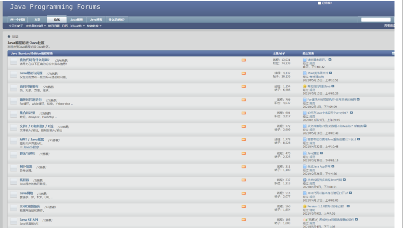Open the Java理论与问题 forum

31,73
